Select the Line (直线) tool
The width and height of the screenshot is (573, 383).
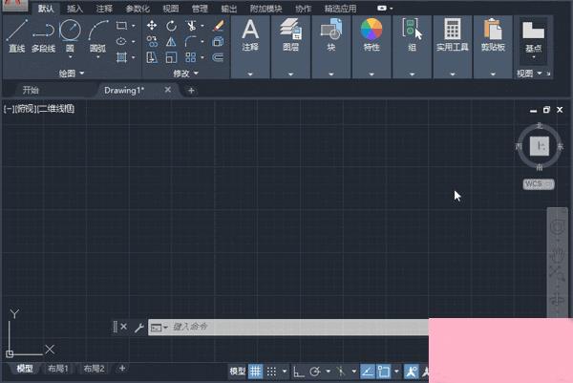(x=17, y=35)
